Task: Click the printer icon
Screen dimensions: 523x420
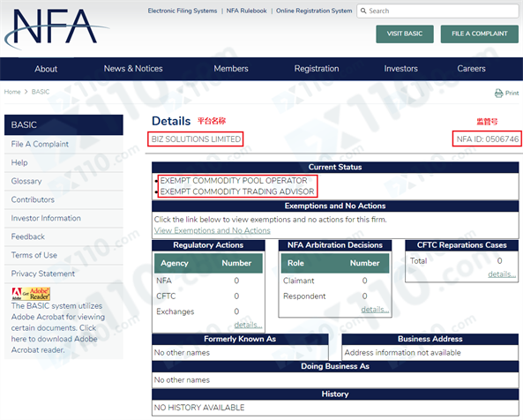Action: tap(498, 93)
